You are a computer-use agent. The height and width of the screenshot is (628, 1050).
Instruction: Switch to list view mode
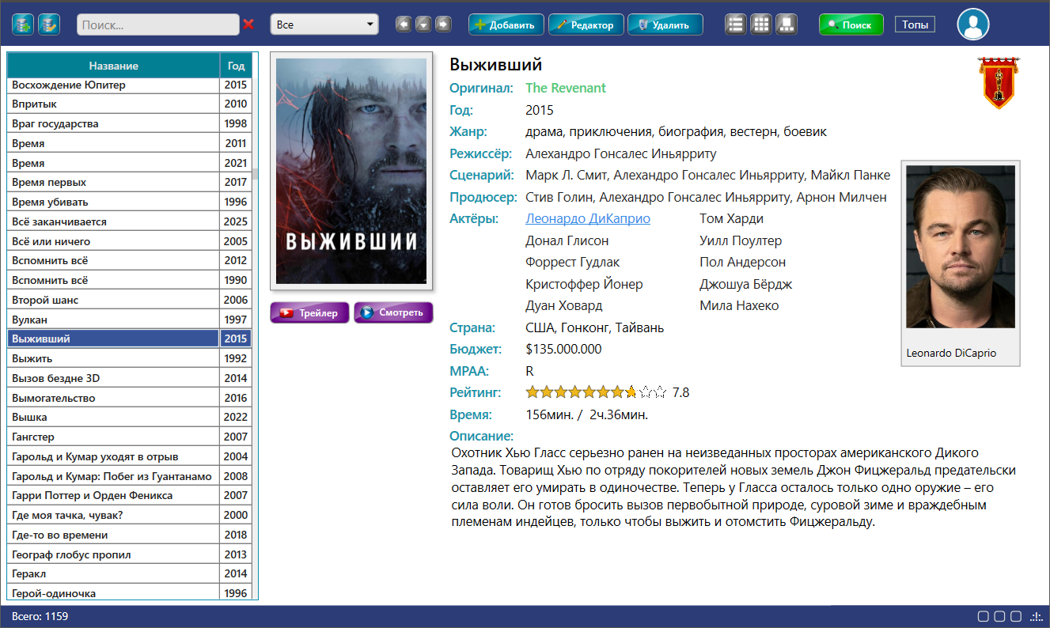(x=736, y=25)
